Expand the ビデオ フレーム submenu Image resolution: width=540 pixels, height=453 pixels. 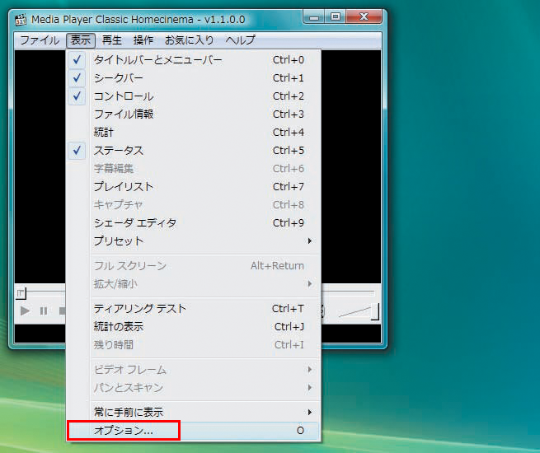[193, 370]
